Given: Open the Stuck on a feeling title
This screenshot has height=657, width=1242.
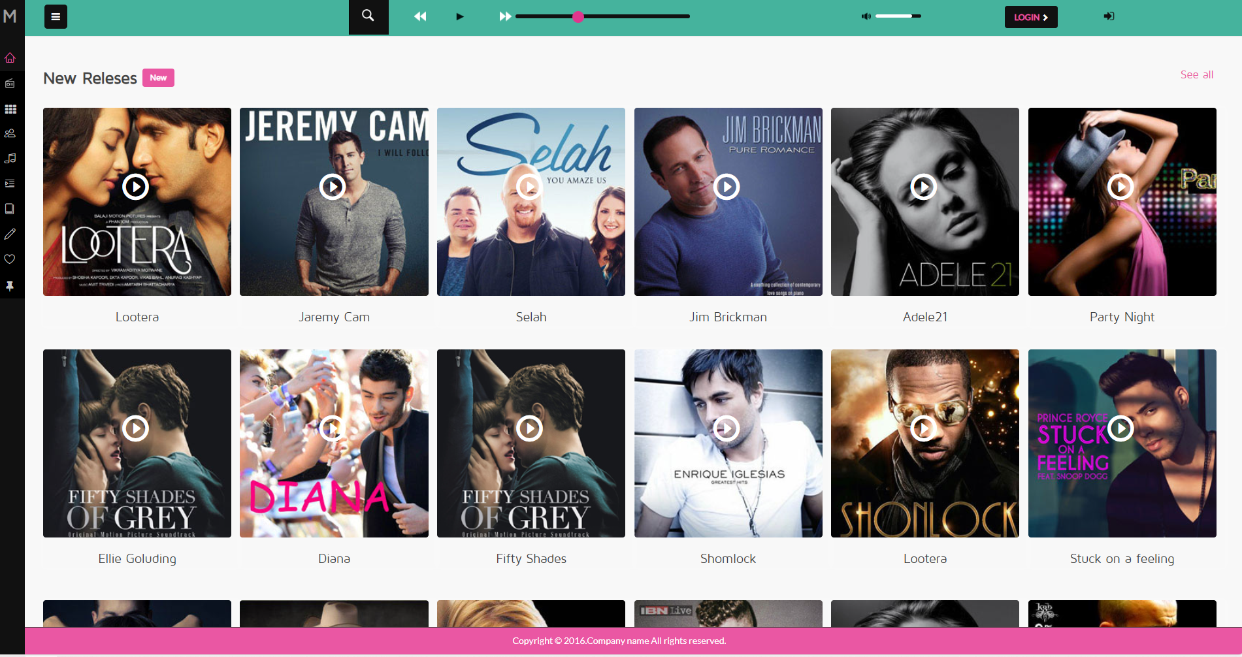Looking at the screenshot, I should (1122, 558).
